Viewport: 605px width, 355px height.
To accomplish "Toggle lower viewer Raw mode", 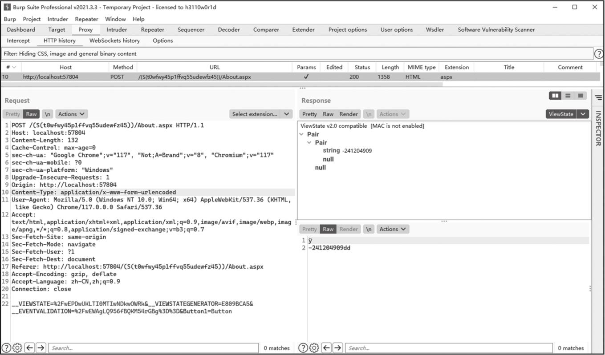I will click(x=328, y=229).
